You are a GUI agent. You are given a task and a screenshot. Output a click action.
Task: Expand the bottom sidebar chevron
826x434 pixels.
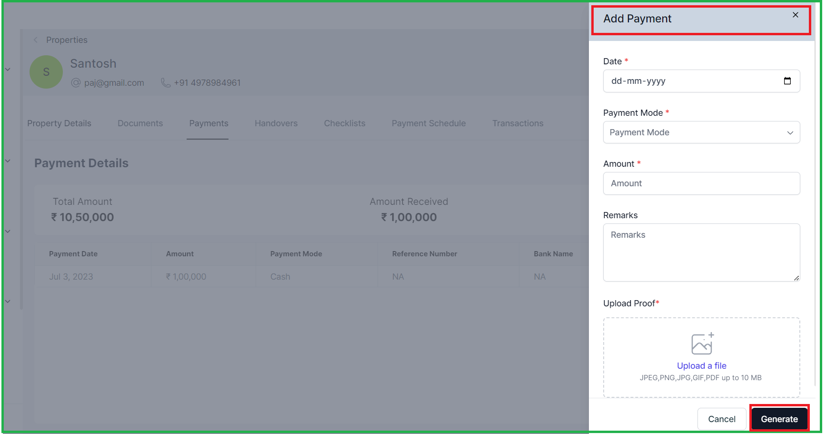tap(8, 302)
